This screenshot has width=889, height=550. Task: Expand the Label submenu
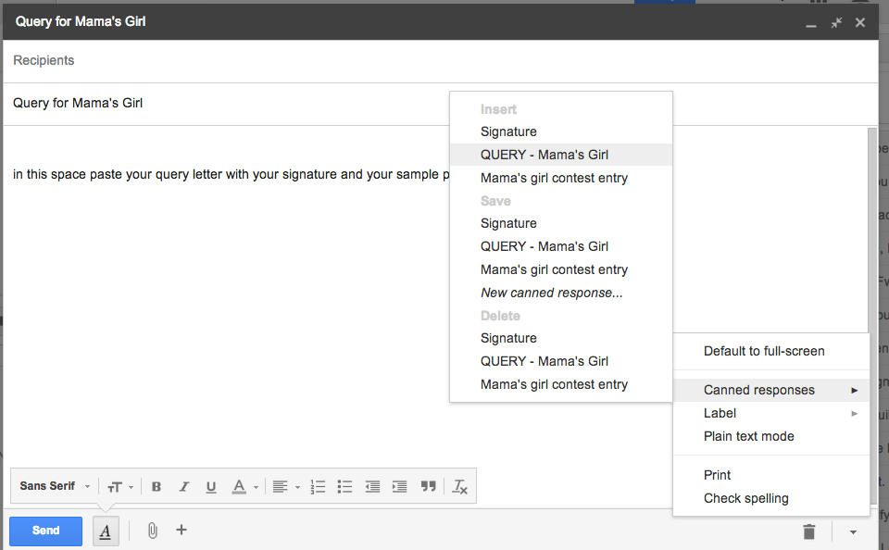[x=771, y=413]
